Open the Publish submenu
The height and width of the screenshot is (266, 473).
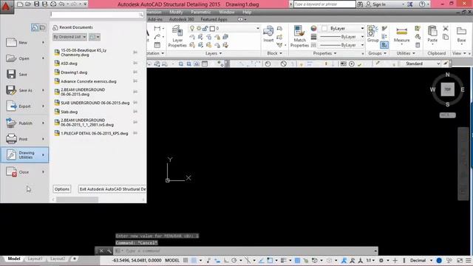[x=24, y=123]
